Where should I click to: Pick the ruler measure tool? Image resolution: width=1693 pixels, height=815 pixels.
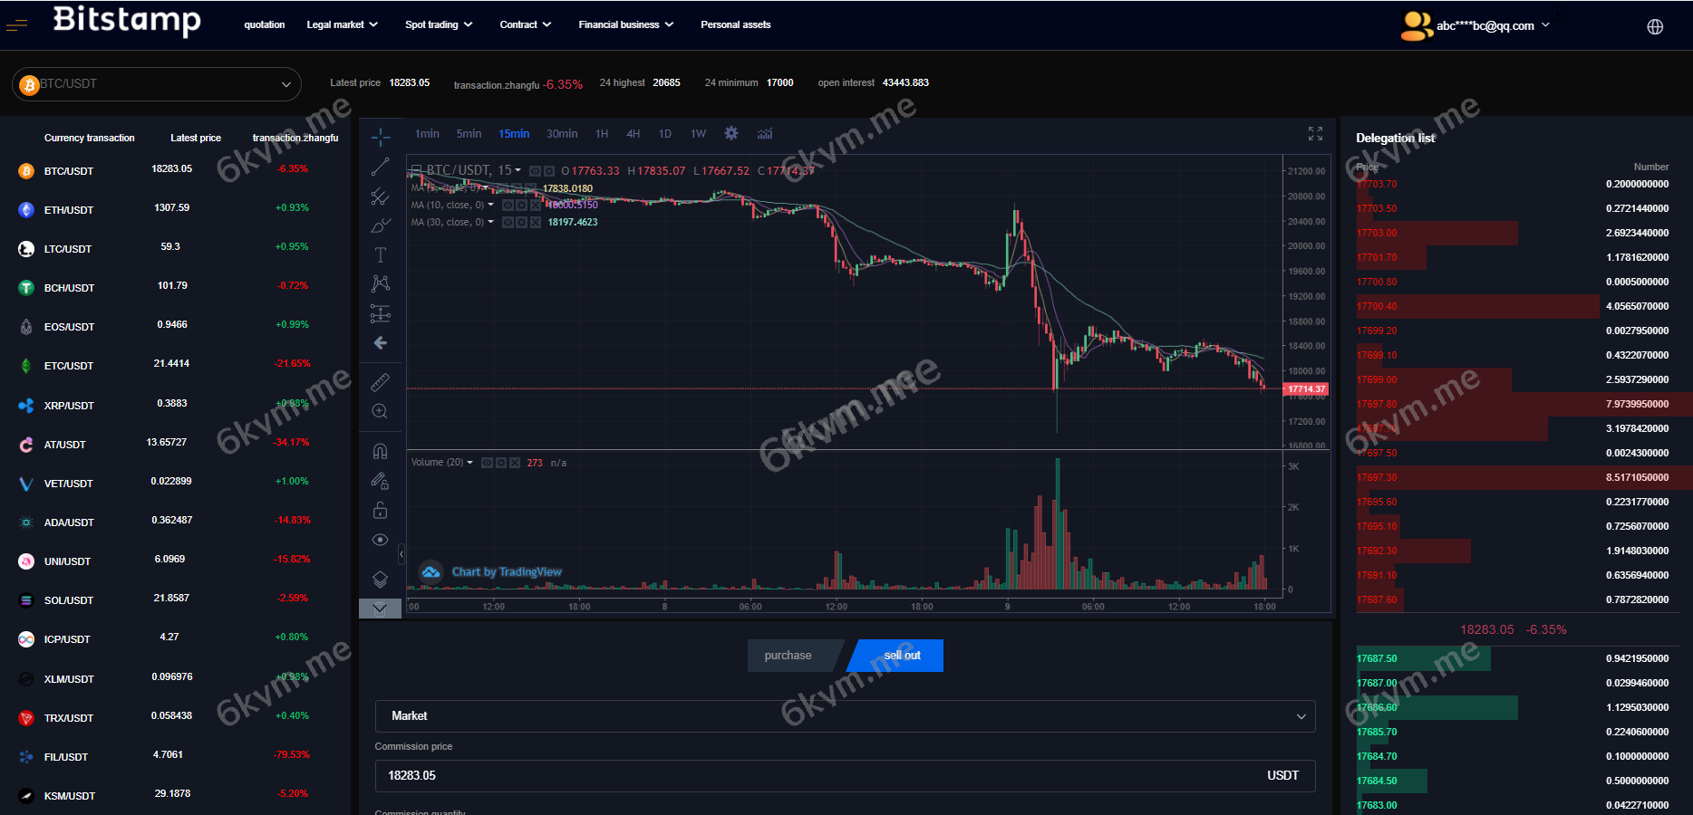pyautogui.click(x=381, y=382)
